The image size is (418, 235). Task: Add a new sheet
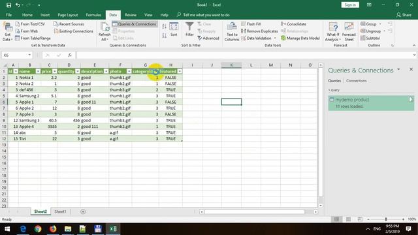click(83, 211)
